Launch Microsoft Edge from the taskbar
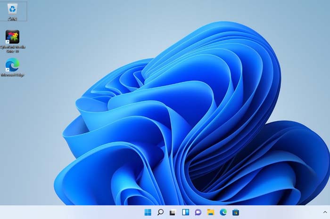The height and width of the screenshot is (219, 330). (223, 212)
